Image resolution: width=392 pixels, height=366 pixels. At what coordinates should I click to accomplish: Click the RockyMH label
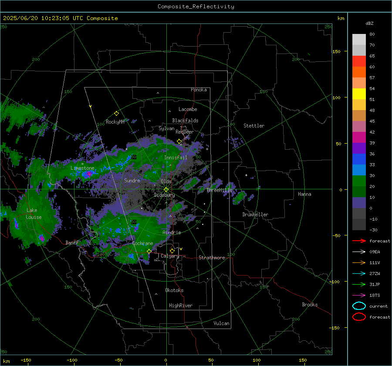click(115, 122)
